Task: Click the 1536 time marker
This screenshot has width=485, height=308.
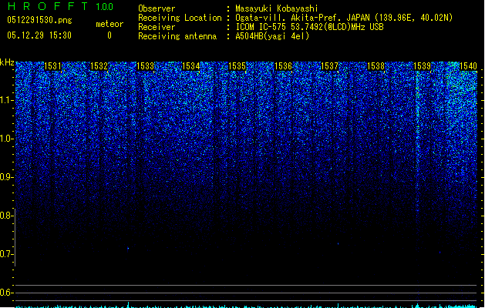Action: coord(283,66)
